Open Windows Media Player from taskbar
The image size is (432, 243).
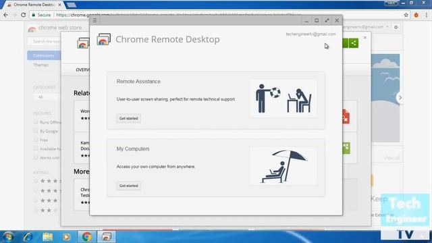tap(66, 237)
